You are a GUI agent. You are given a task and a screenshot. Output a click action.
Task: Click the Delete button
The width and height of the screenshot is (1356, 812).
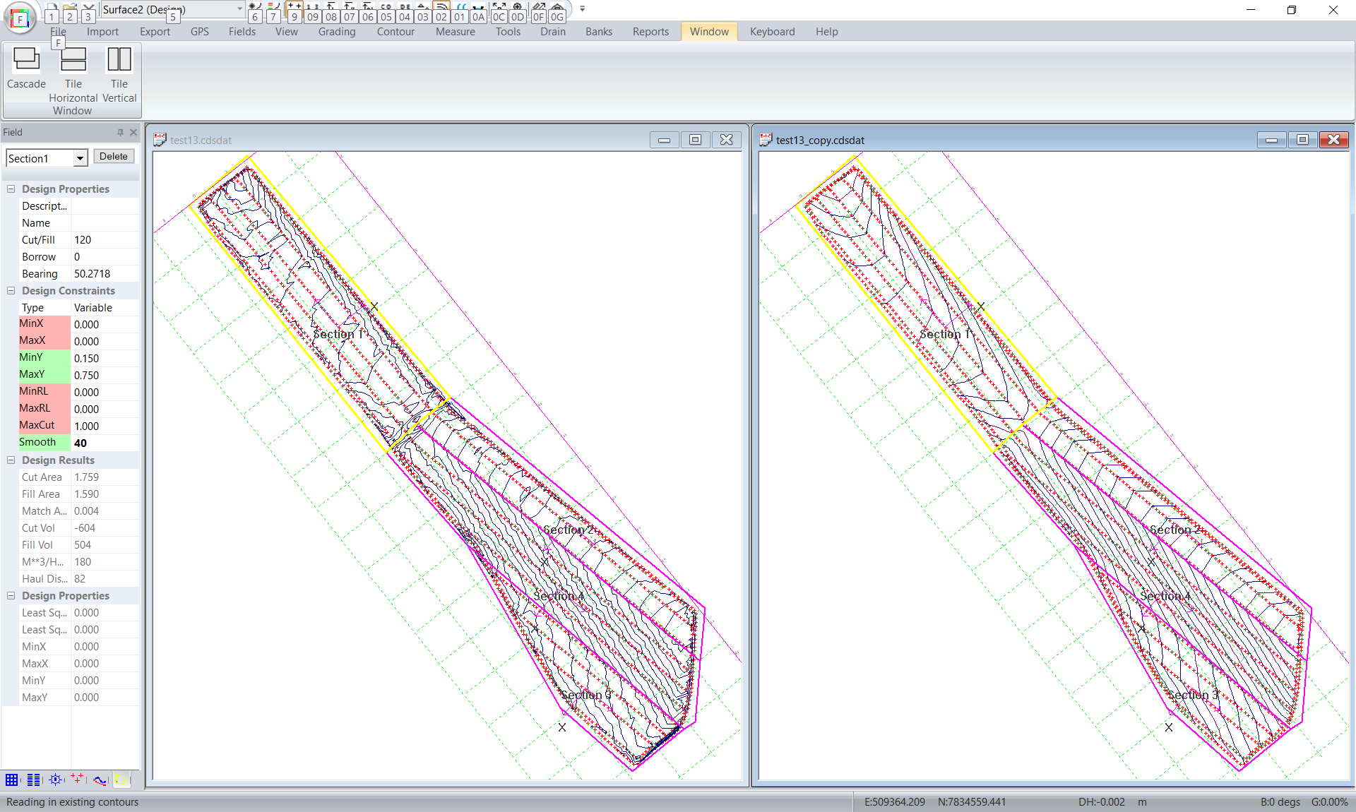(x=113, y=157)
